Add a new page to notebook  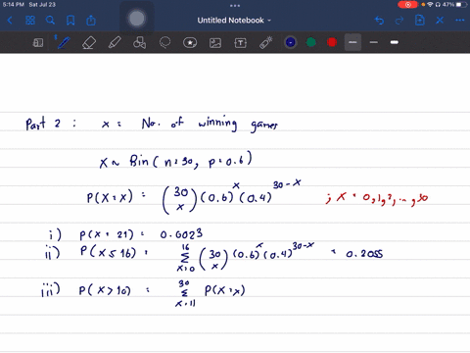pyautogui.click(x=420, y=21)
